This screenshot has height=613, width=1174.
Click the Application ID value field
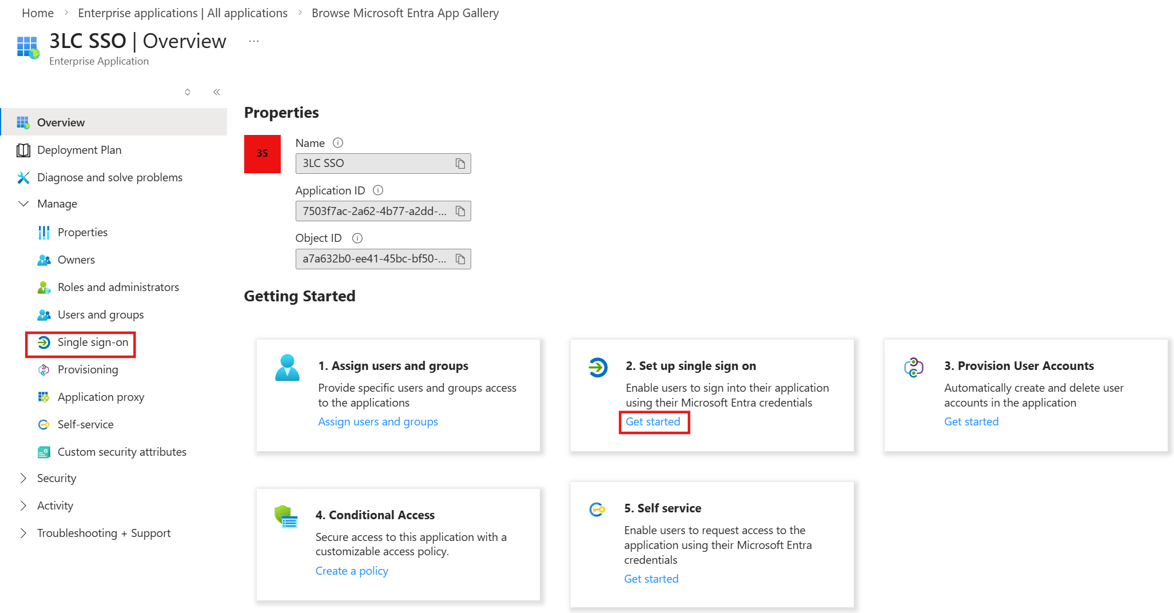pyautogui.click(x=383, y=211)
